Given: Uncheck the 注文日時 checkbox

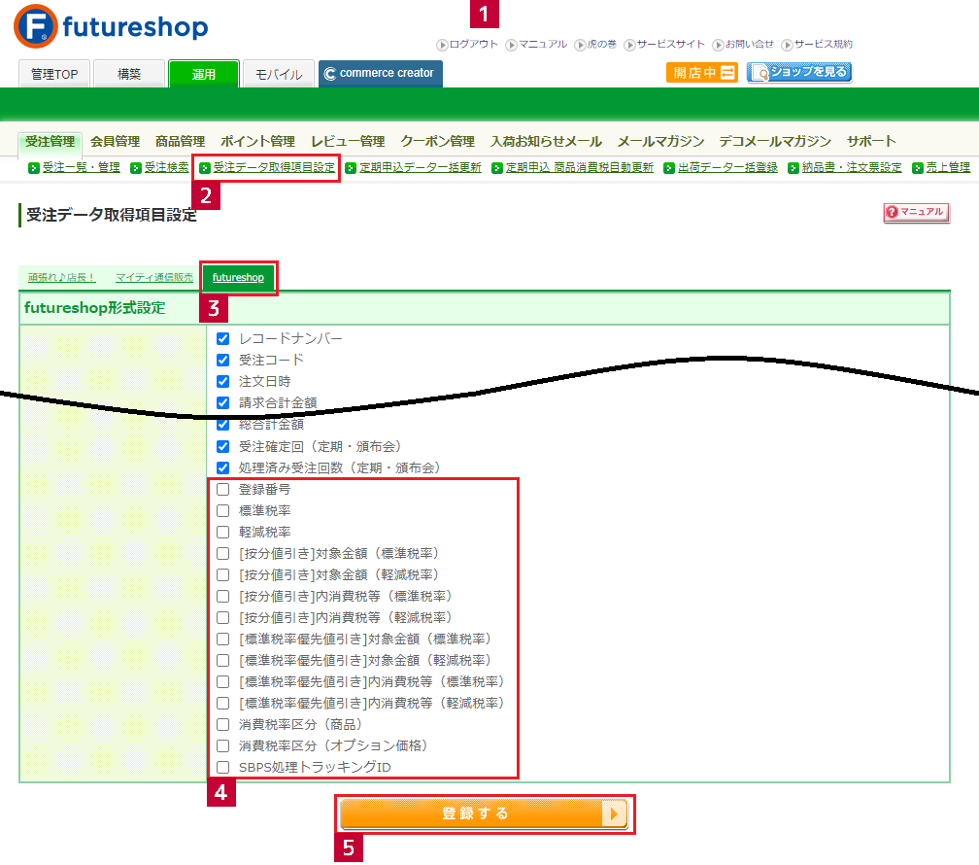Looking at the screenshot, I should [223, 381].
